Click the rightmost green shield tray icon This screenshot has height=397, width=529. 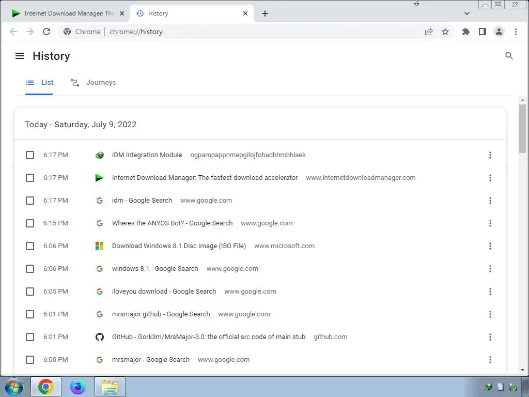(513, 387)
